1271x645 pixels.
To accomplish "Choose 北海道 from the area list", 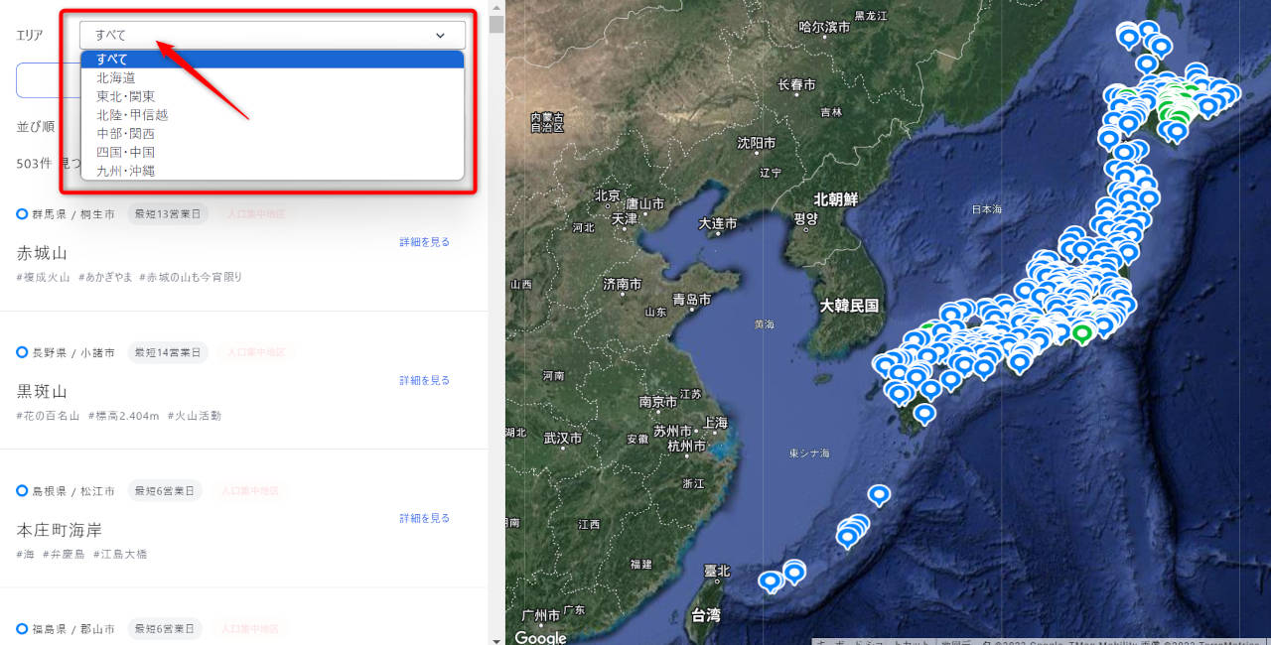I will (x=116, y=77).
